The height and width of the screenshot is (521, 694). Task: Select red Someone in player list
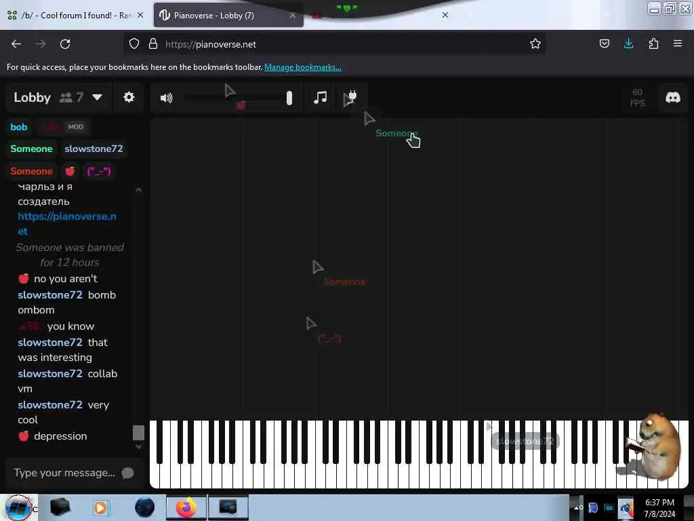click(x=31, y=172)
